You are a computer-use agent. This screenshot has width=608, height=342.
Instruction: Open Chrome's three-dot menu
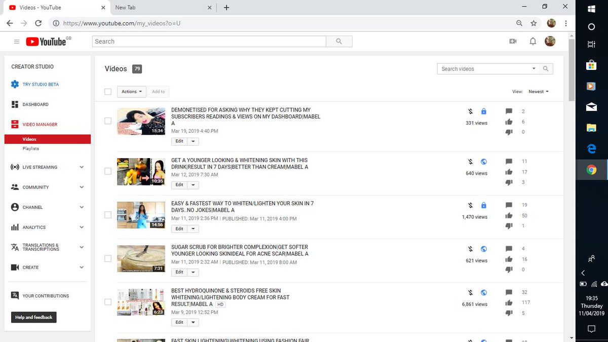point(565,23)
